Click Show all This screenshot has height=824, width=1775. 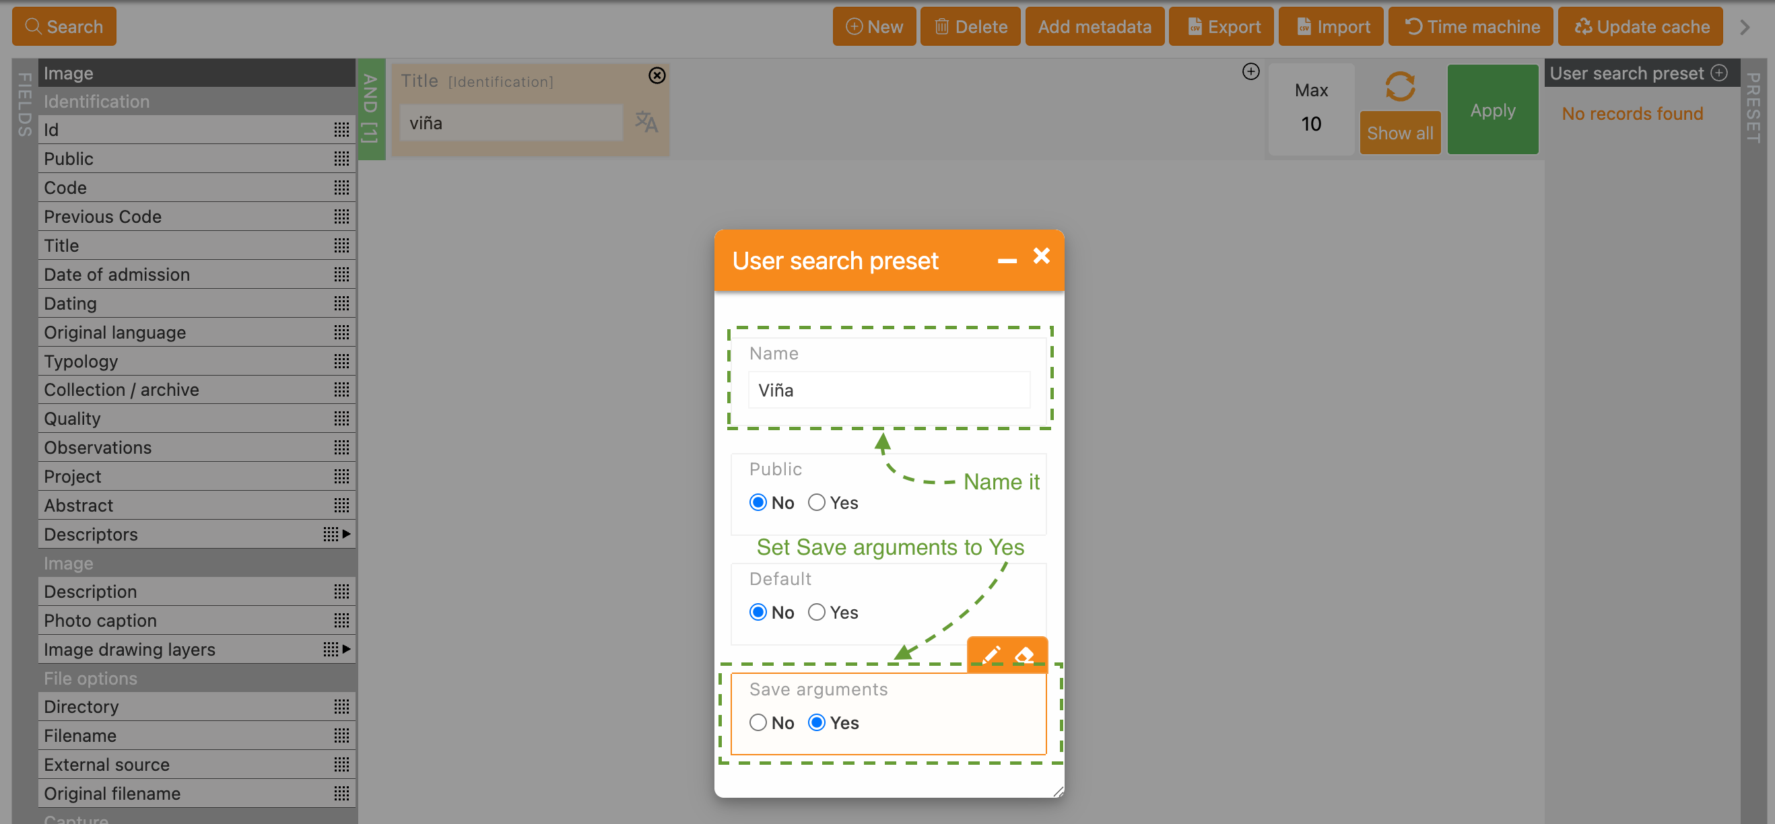[x=1399, y=132]
